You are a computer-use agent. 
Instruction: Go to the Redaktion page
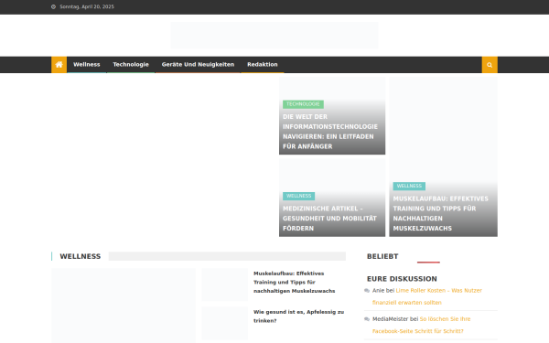click(263, 65)
